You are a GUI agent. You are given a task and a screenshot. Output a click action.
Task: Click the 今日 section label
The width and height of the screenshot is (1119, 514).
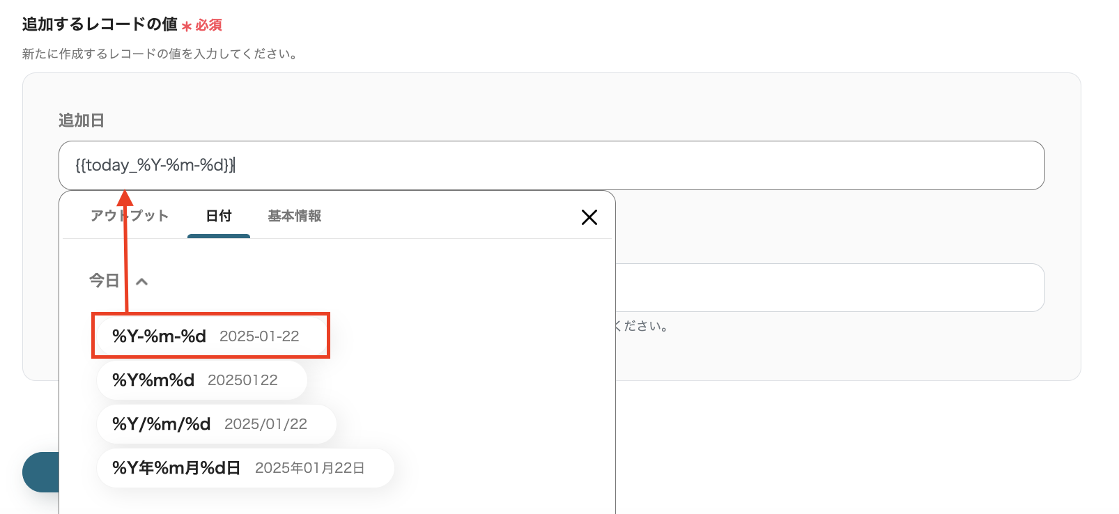(x=104, y=281)
